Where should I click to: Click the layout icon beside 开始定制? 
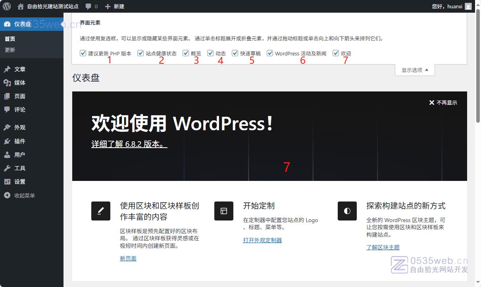coord(224,211)
